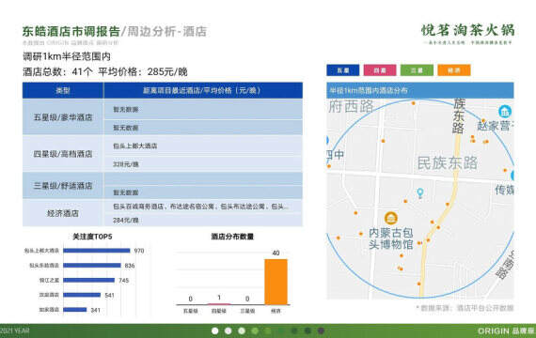Click the 民族东路 road label on map

(447, 163)
